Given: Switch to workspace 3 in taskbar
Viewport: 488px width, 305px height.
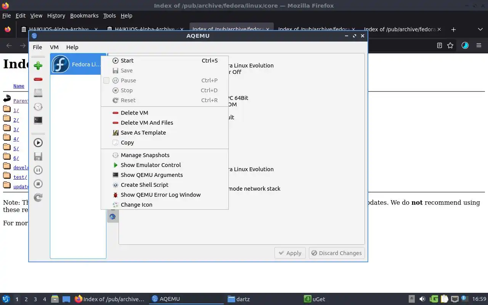Looking at the screenshot, I should click(x=35, y=299).
